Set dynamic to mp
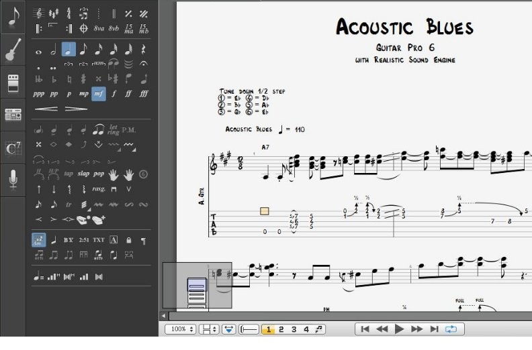 point(83,94)
